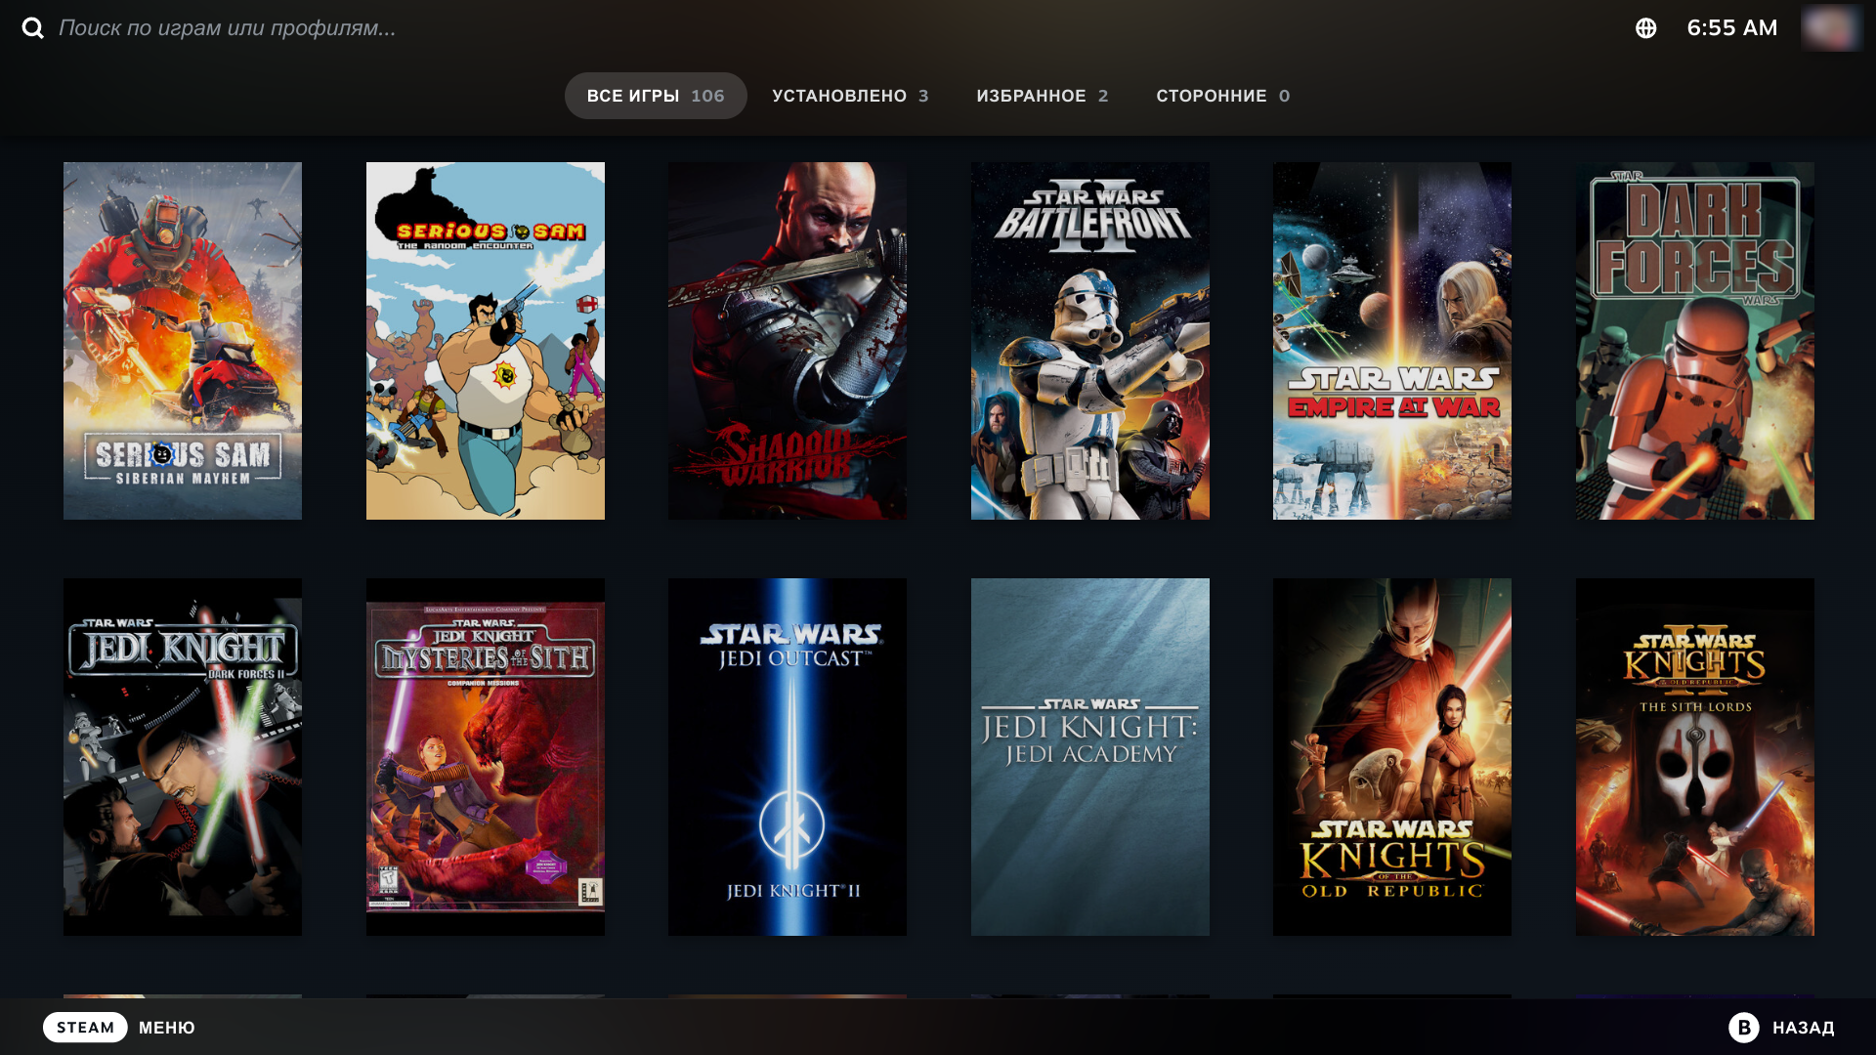Viewport: 1876px width, 1055px height.
Task: Select Jedi Knight Jedi Academy cover
Action: 1090,757
